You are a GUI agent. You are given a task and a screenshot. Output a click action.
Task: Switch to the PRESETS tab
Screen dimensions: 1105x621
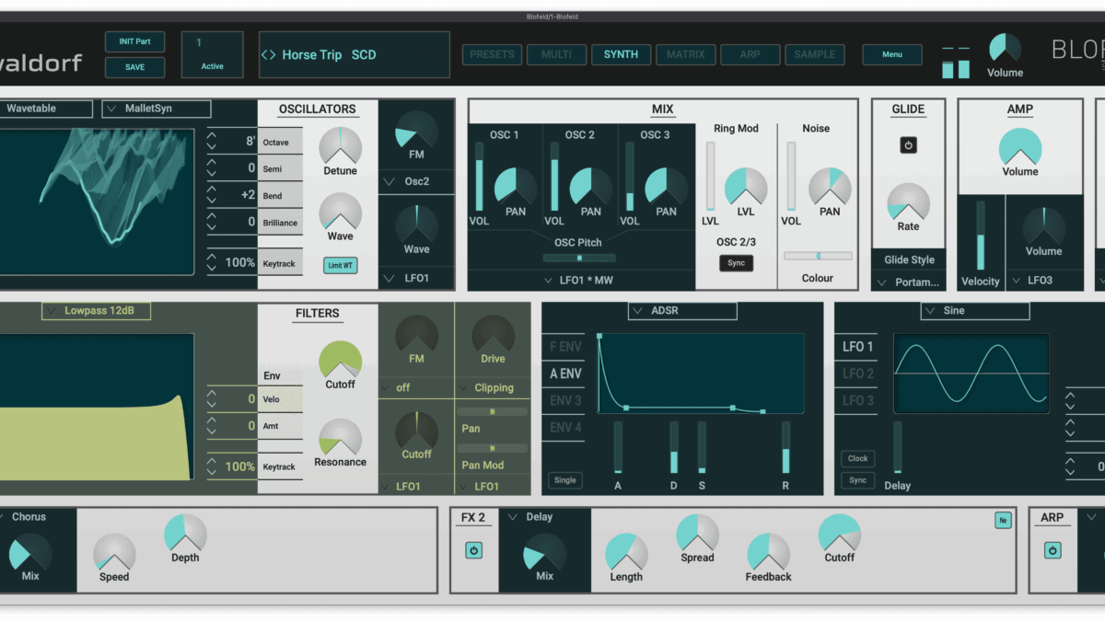click(x=492, y=54)
